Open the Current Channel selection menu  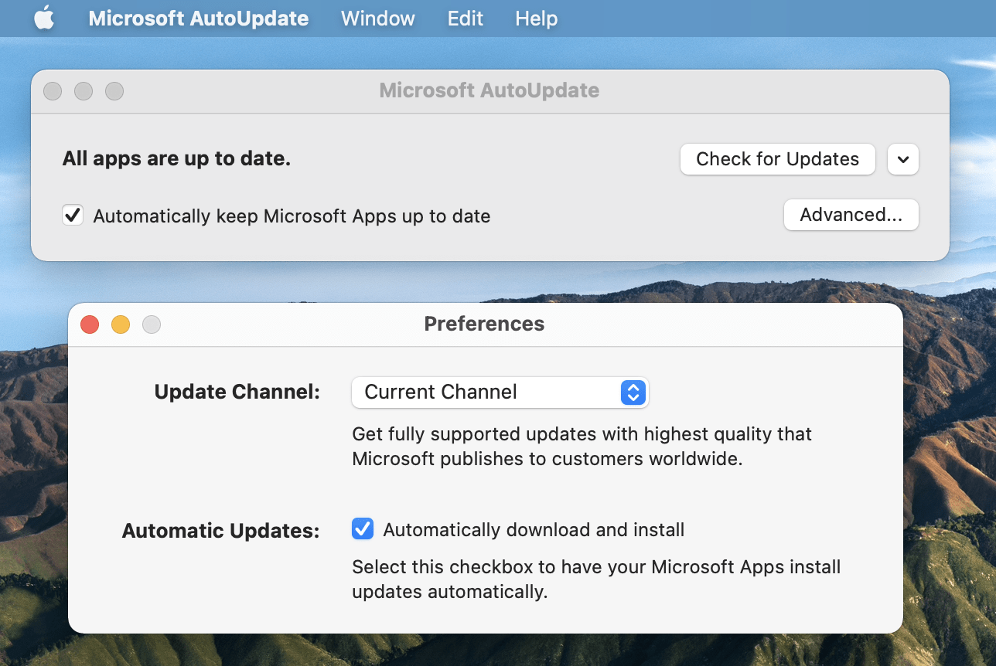[x=500, y=392]
